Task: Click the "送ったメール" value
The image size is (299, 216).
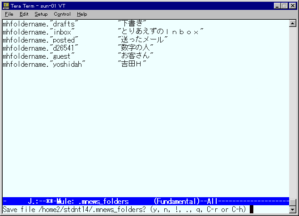Action: coord(143,39)
